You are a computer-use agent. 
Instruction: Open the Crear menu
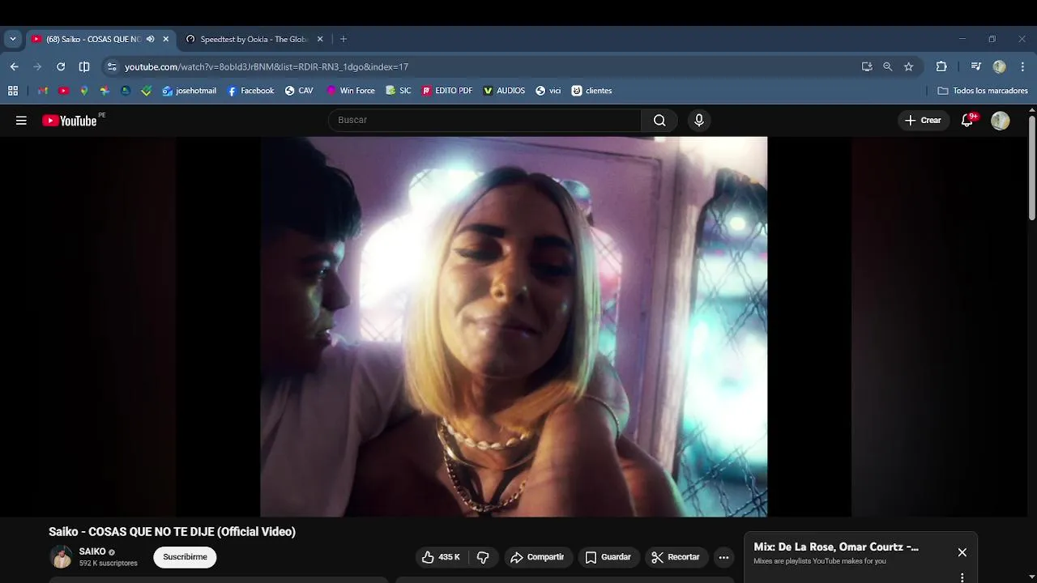(x=923, y=120)
